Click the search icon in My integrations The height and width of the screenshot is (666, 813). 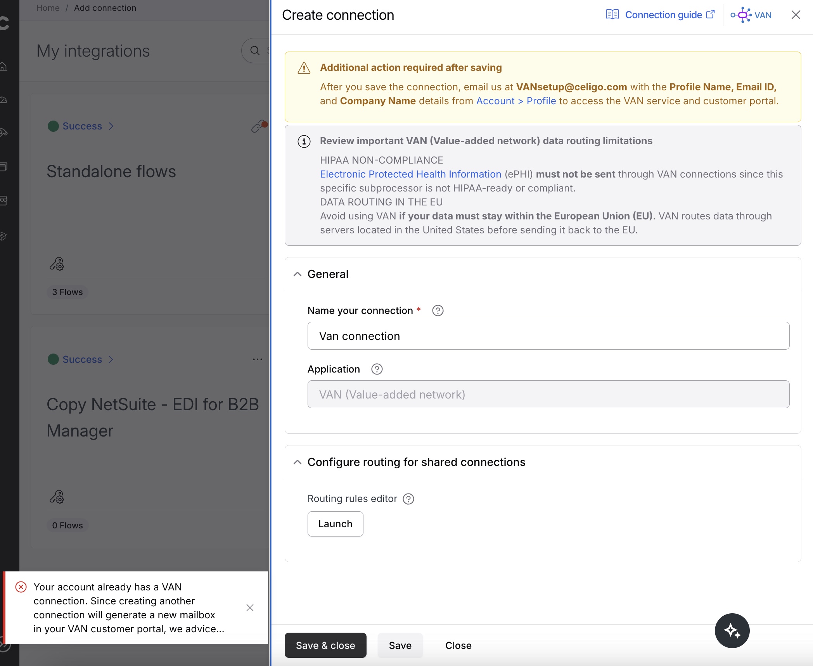[255, 50]
